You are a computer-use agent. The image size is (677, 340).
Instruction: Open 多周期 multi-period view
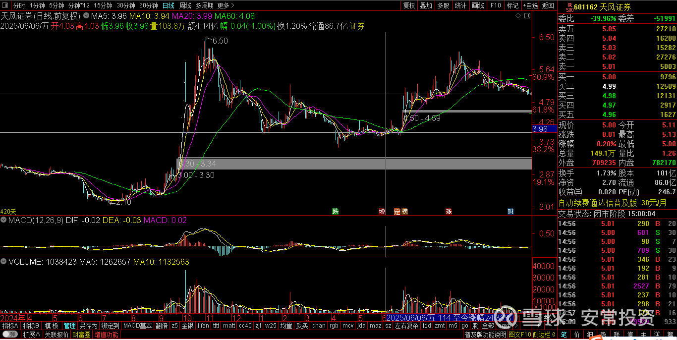(x=205, y=5)
